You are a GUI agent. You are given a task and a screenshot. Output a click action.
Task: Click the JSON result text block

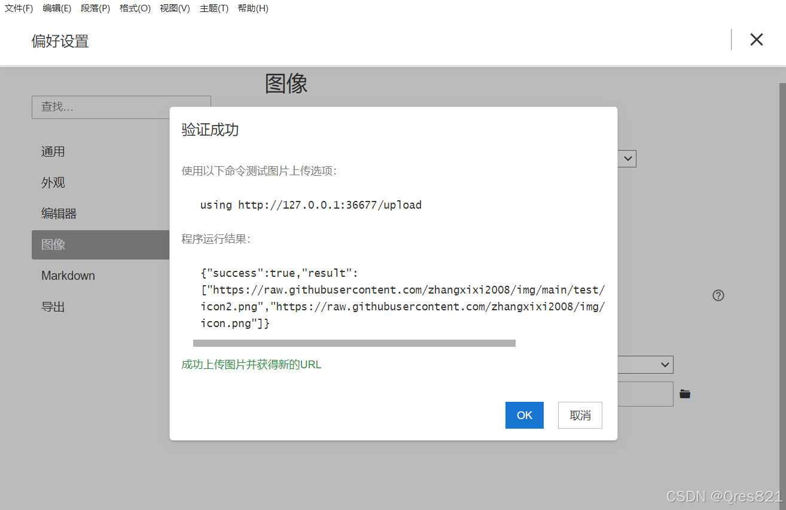tap(402, 298)
